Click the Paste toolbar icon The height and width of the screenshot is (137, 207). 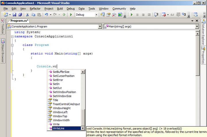pos(39,15)
